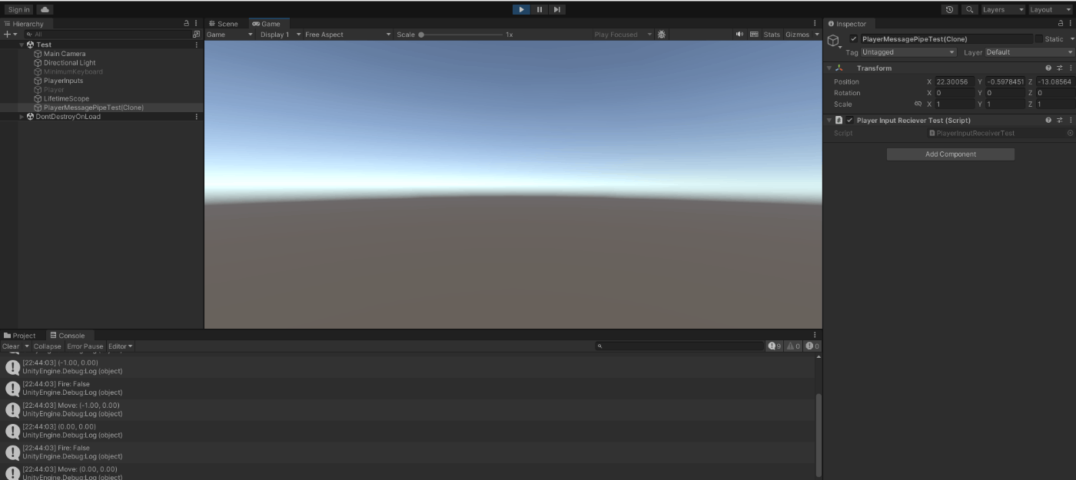Toggle Gizmos in the Game view

tap(797, 35)
